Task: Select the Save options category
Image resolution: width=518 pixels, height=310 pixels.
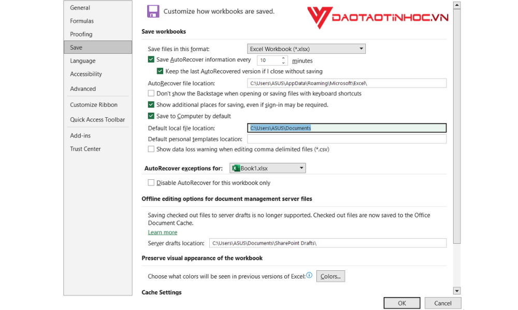Action: [98, 47]
